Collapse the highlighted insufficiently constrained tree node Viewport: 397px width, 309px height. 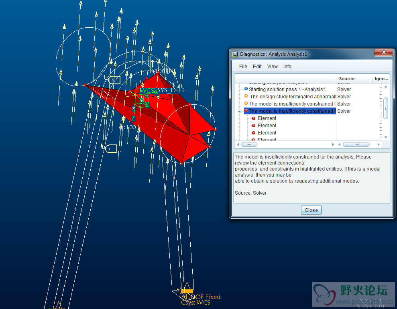tap(239, 111)
